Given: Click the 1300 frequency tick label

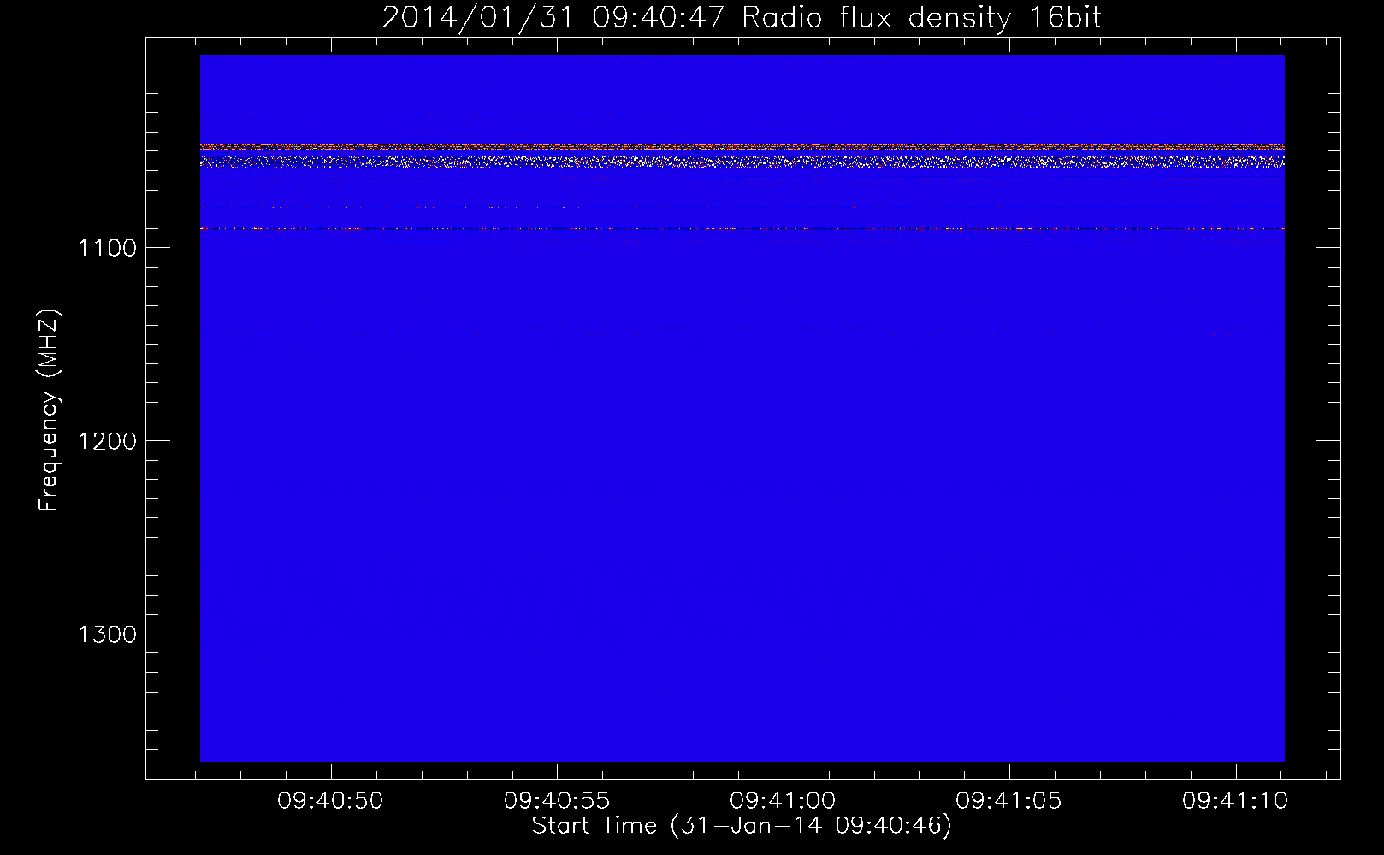Looking at the screenshot, I should coord(107,634).
